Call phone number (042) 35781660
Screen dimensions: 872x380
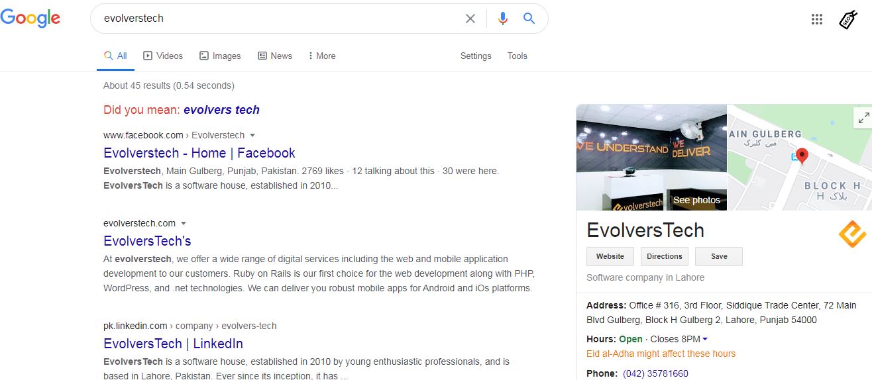[655, 373]
